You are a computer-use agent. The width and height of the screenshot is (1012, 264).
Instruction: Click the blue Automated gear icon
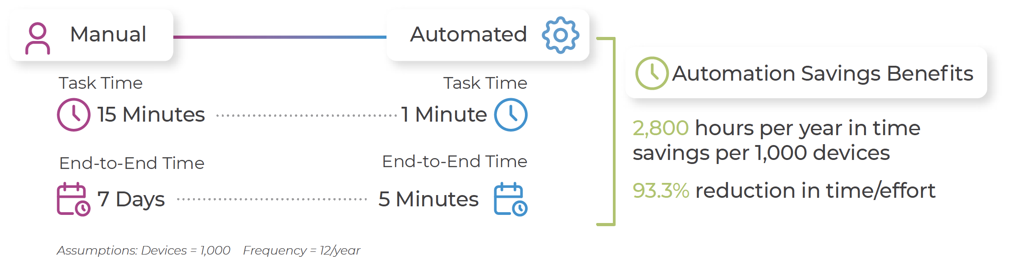(560, 35)
